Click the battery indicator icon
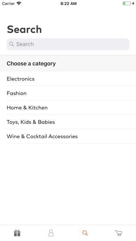 pyautogui.click(x=127, y=3)
